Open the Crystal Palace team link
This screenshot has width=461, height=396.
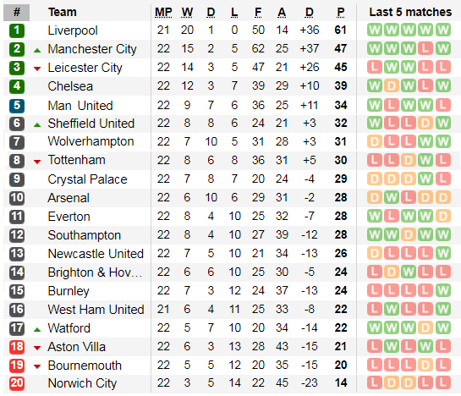88,179
